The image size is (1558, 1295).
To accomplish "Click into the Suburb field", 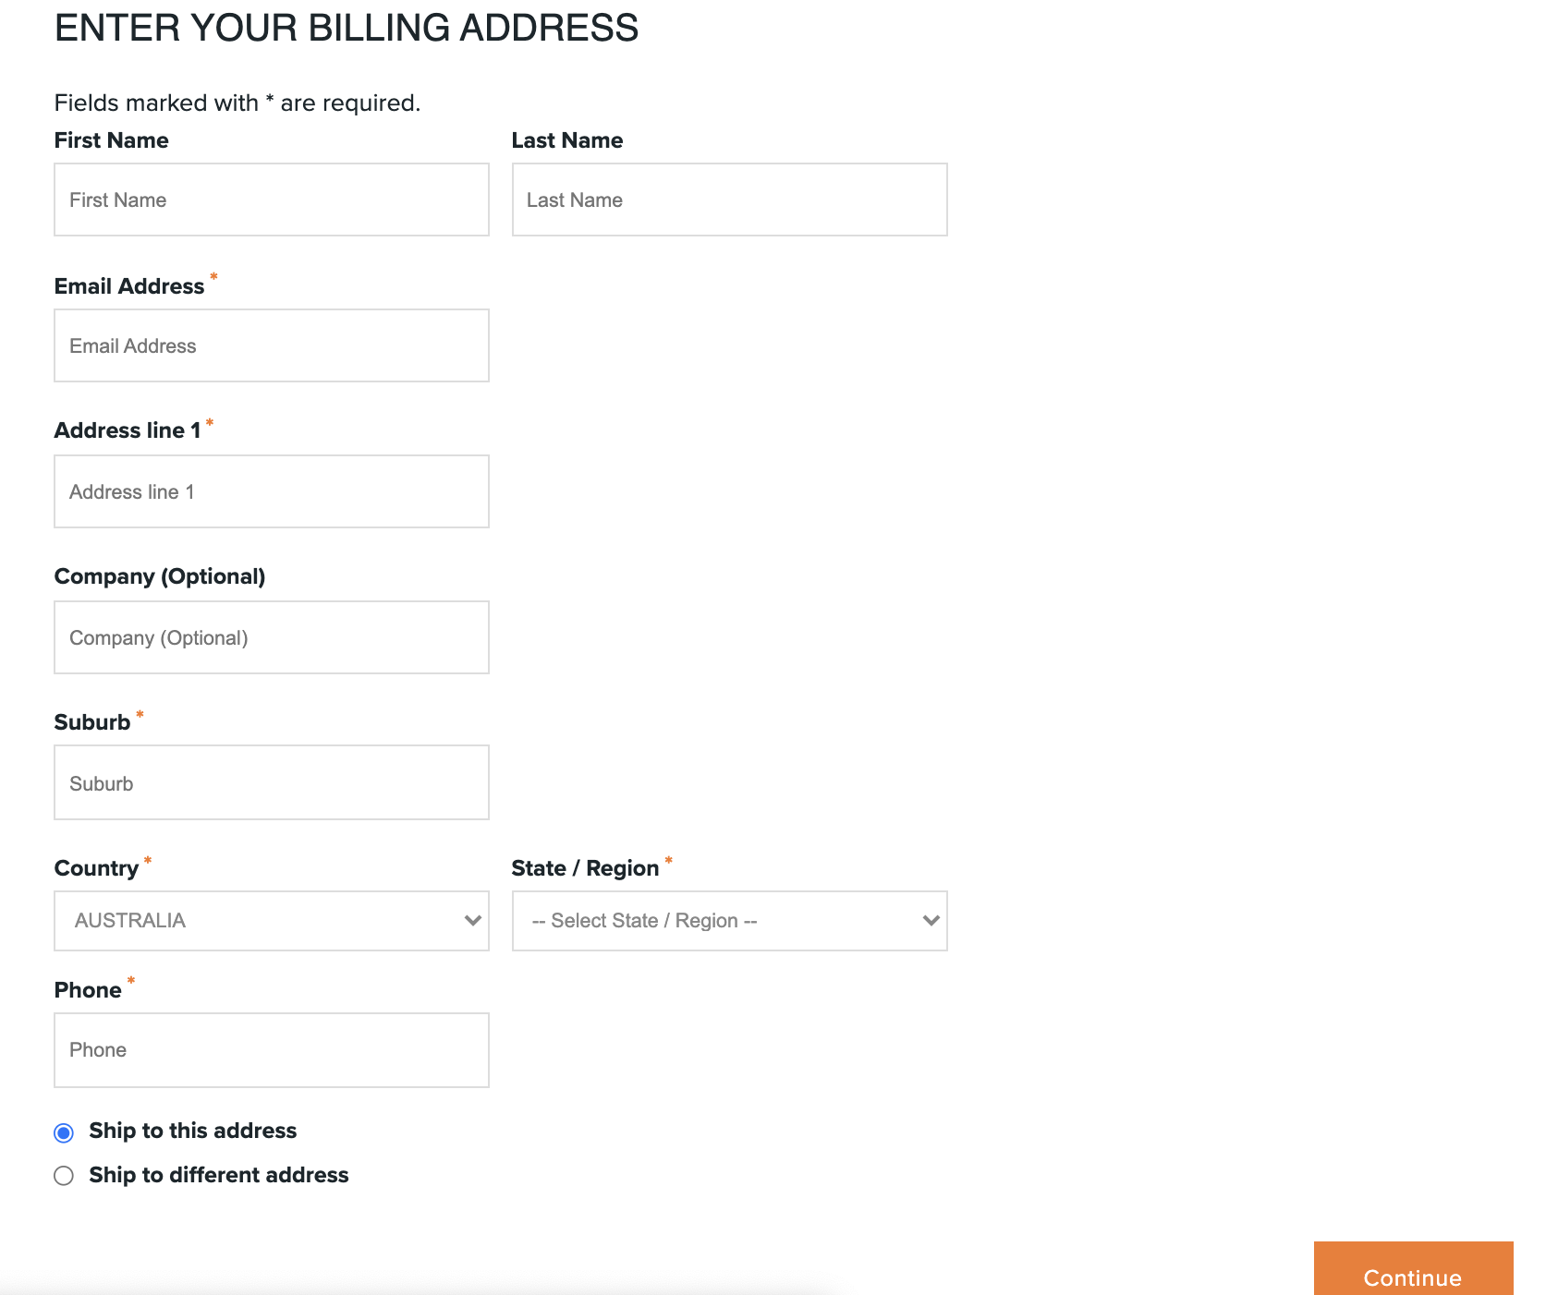I will coord(272,781).
